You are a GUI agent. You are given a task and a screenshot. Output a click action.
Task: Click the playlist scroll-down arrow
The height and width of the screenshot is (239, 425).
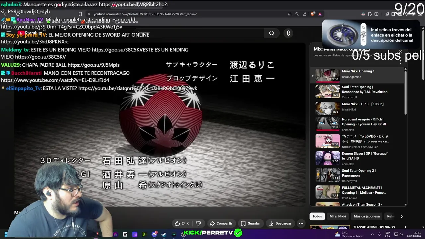(x=405, y=205)
